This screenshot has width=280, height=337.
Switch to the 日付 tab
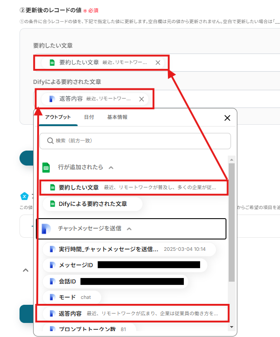[x=89, y=117]
